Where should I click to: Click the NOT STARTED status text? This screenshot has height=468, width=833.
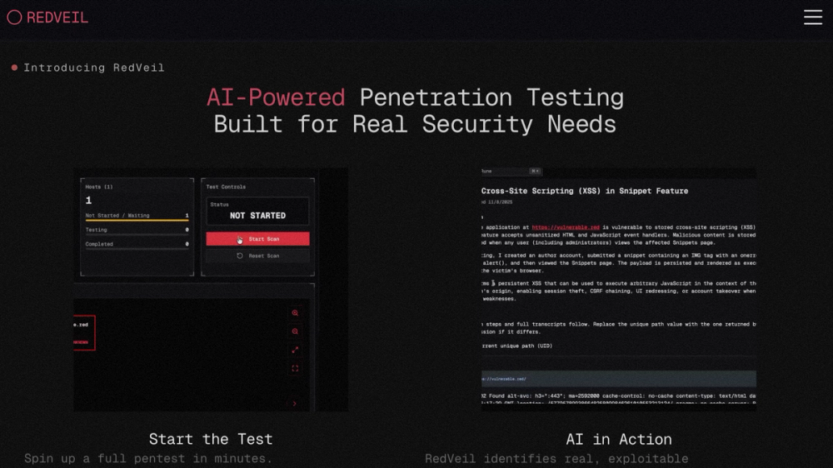[257, 216]
